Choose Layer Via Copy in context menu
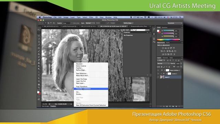The width and height of the screenshot is (220, 124). click(81, 79)
